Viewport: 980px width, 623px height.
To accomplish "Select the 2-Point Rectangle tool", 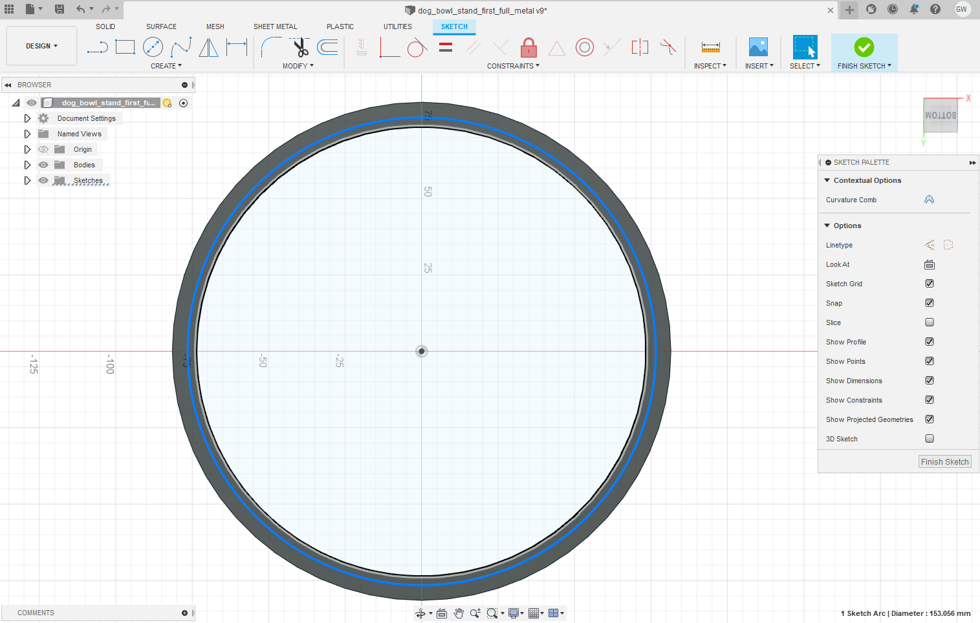I will click(x=125, y=47).
